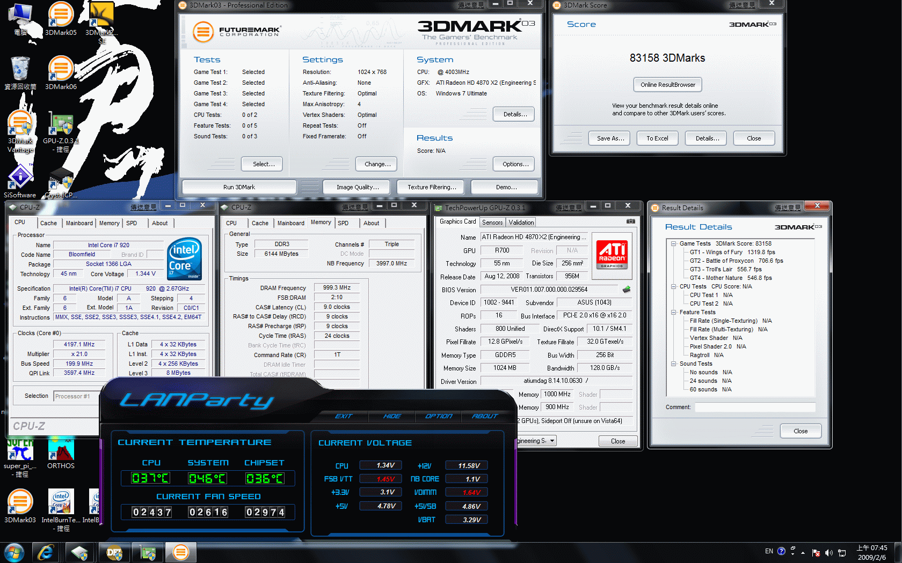Select GT1 - Wings of Fury result row
The image size is (902, 563).
[x=732, y=252]
